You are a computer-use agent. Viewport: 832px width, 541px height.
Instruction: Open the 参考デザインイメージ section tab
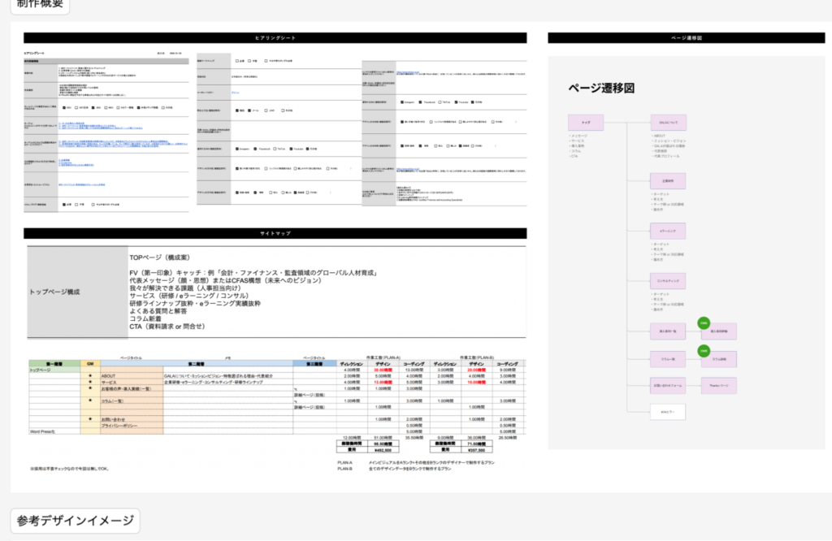75,520
